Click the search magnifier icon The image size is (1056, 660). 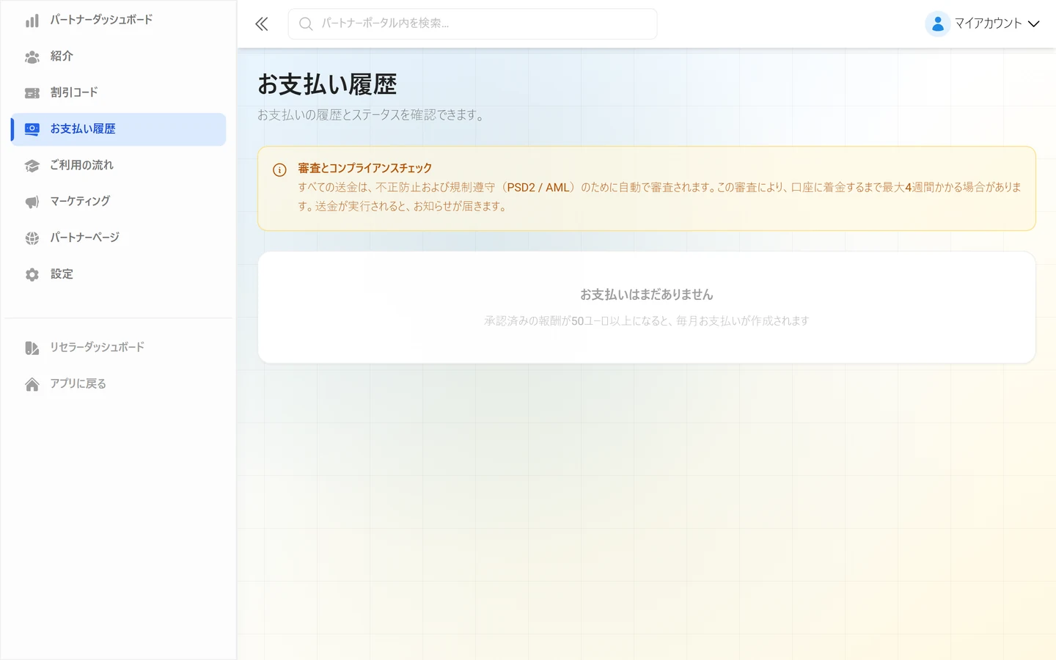point(306,24)
